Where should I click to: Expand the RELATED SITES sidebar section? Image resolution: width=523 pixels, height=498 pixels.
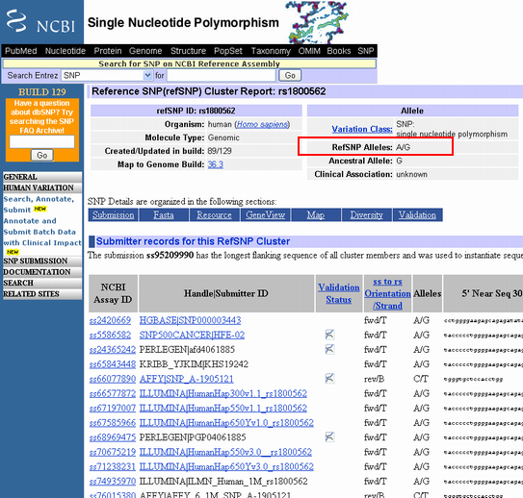coord(42,294)
